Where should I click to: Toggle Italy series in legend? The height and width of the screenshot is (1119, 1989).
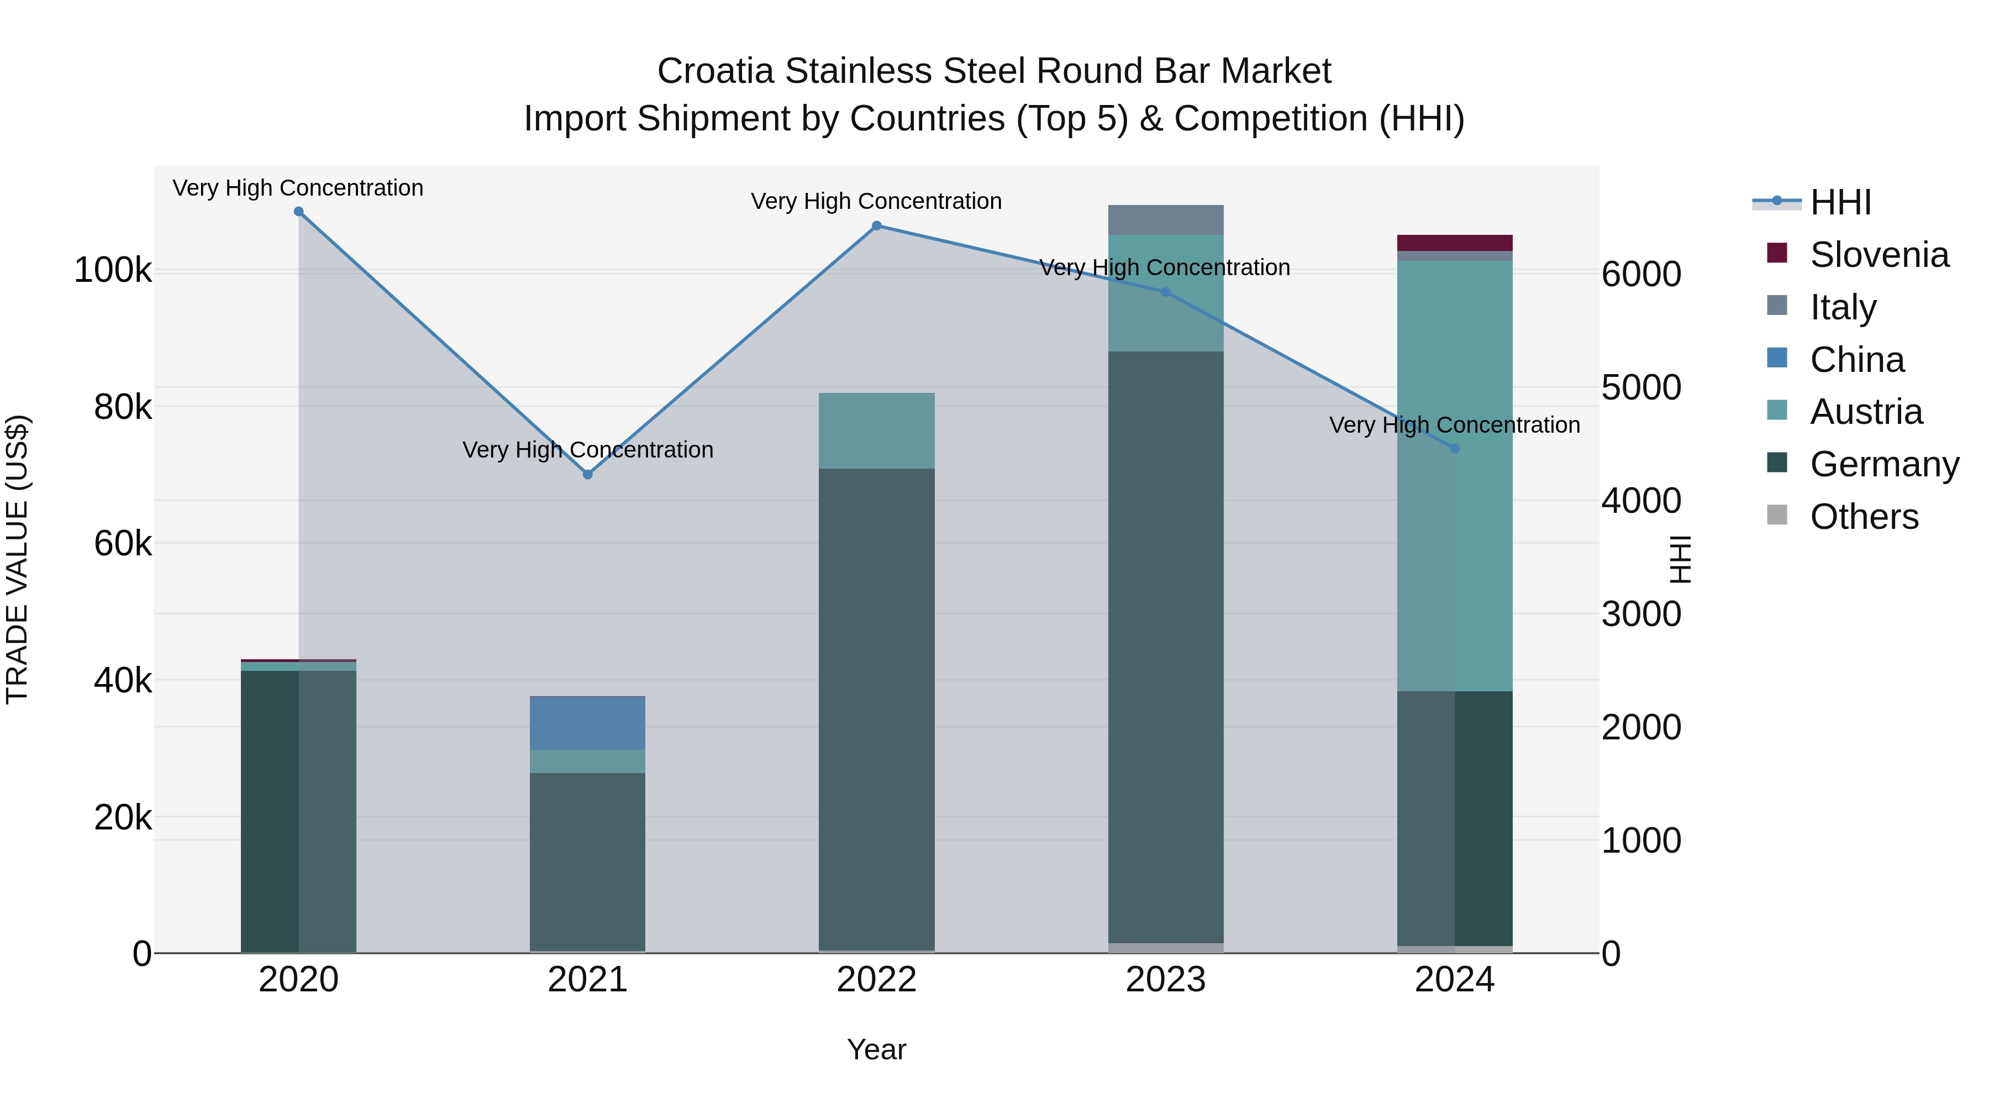tap(1822, 307)
